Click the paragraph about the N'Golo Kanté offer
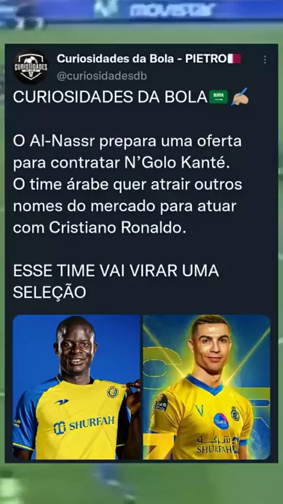Viewport: 283px width, 504px height. [127, 185]
